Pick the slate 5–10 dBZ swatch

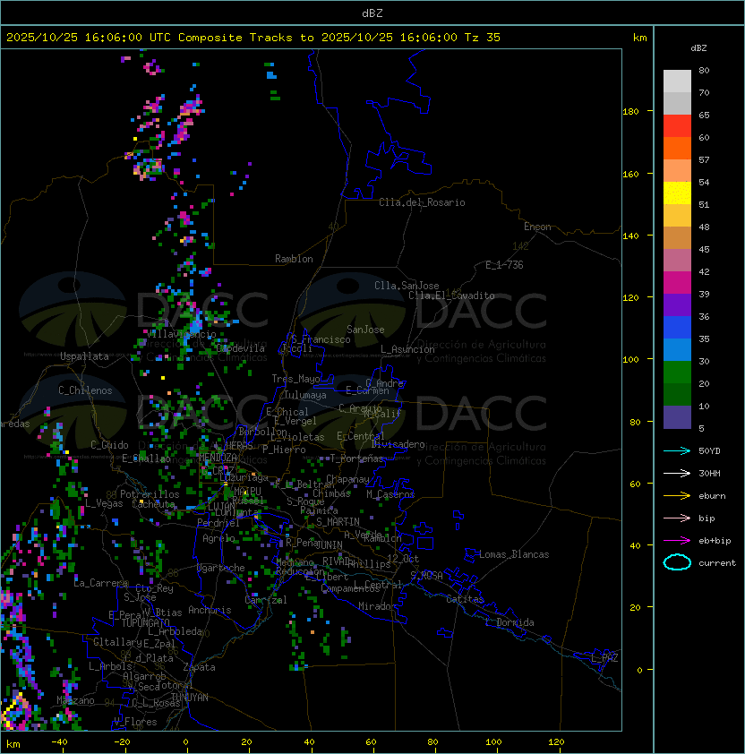(677, 417)
